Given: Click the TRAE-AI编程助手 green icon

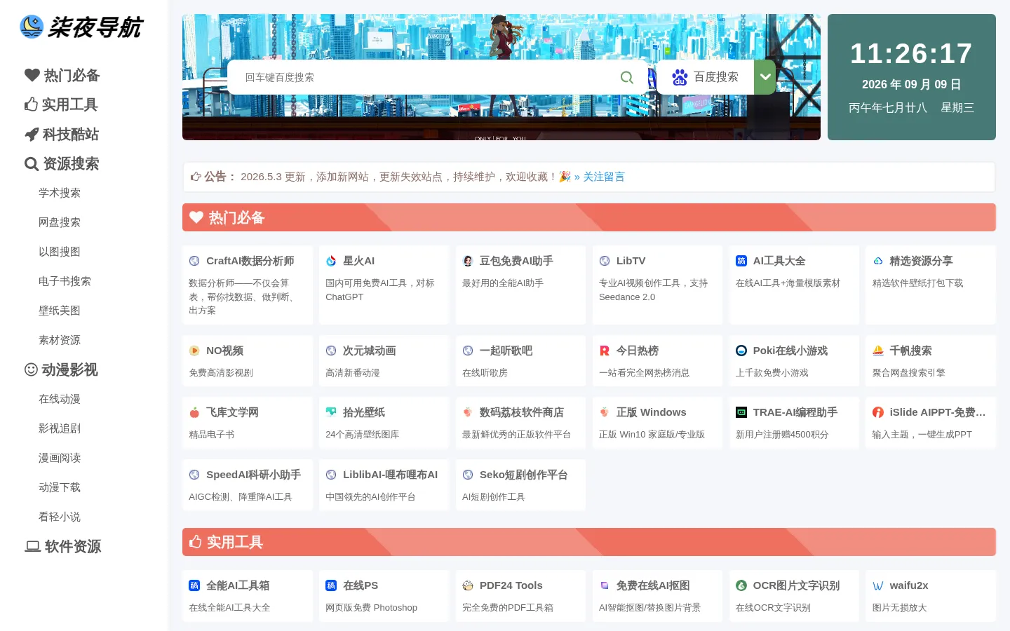Looking at the screenshot, I should click(x=741, y=412).
